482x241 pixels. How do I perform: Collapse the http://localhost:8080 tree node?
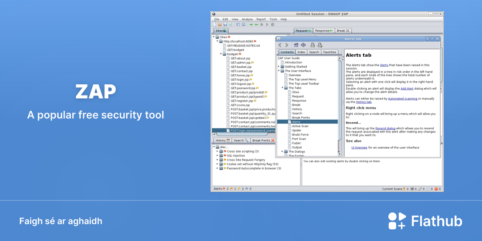tap(217, 41)
